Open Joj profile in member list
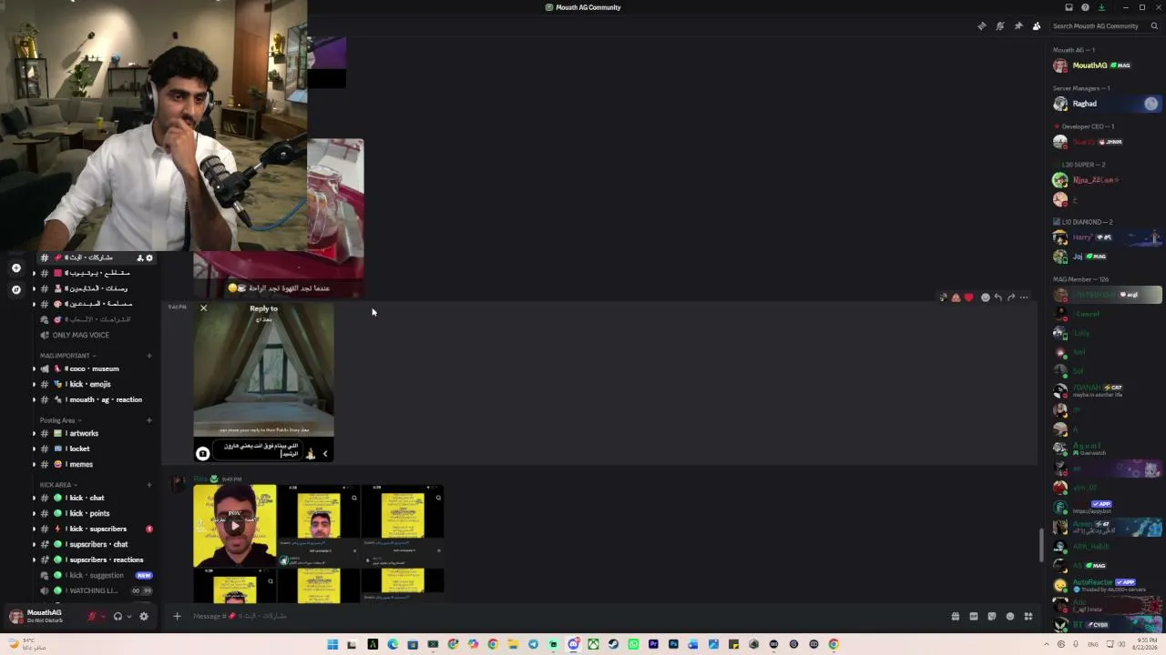 1106,257
